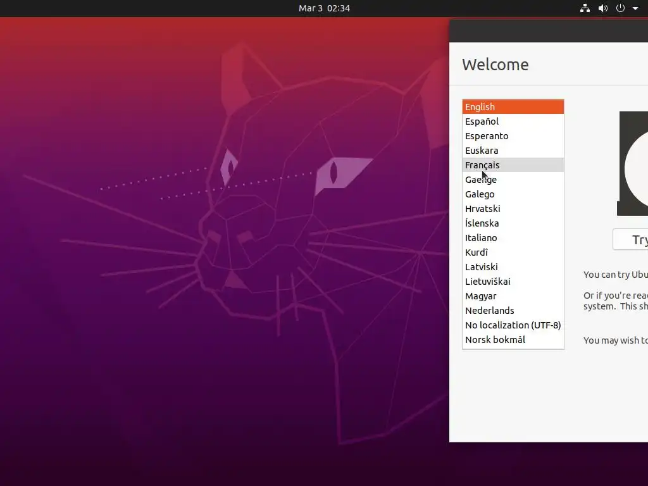Pick Euskara in the language list
Image resolution: width=648 pixels, height=486 pixels.
513,151
